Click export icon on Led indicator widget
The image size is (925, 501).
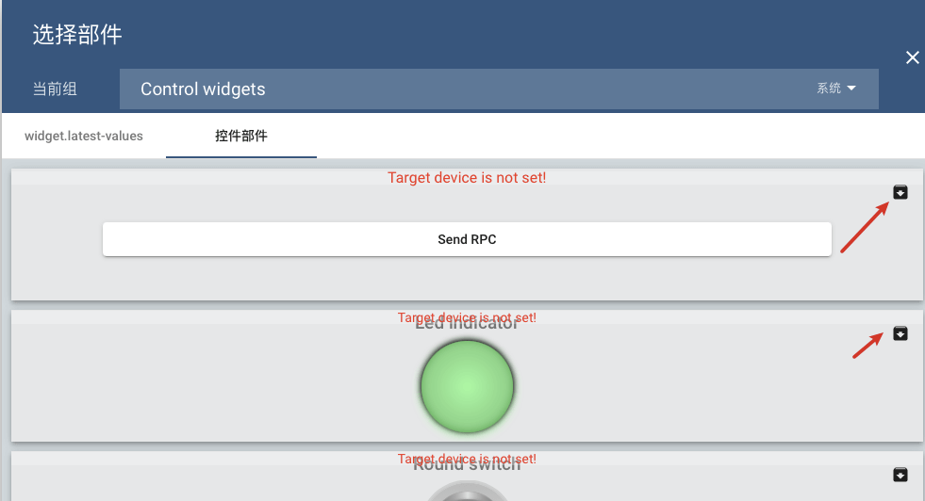pyautogui.click(x=900, y=333)
